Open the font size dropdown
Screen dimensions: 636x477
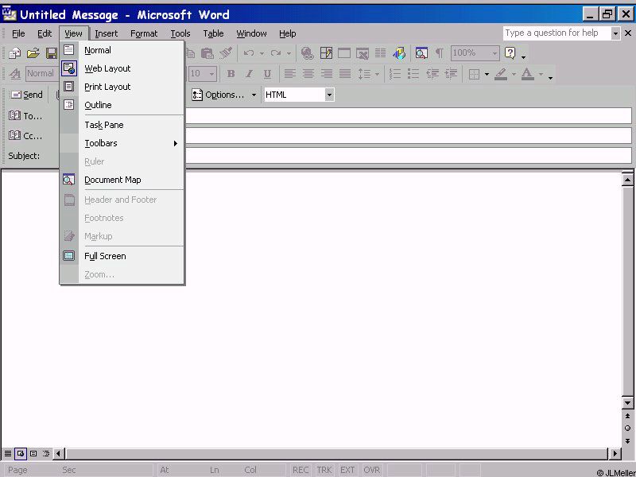pos(211,74)
